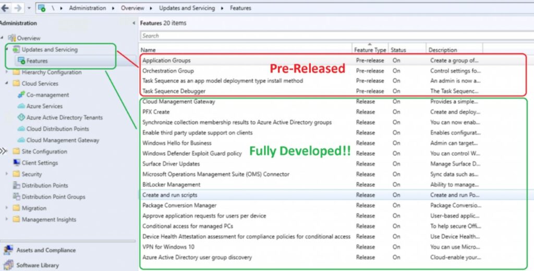Select the Azure Services cloud icon
This screenshot has width=534, height=271.
pyautogui.click(x=21, y=106)
